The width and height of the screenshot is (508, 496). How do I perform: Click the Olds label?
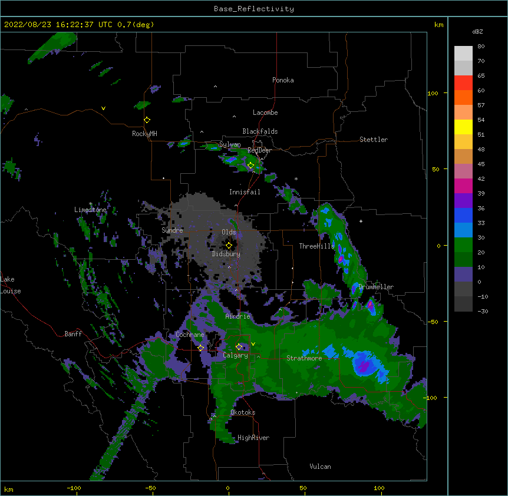click(x=229, y=232)
